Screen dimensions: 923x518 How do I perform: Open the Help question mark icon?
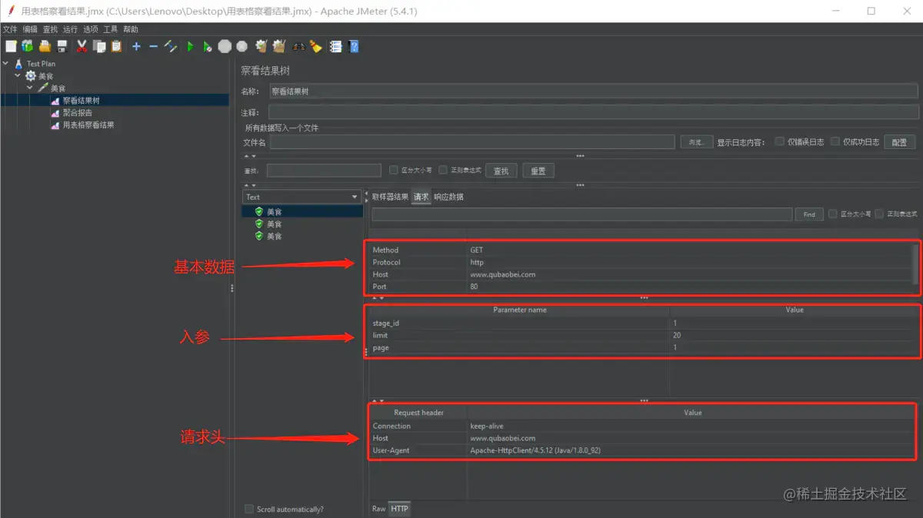(354, 46)
